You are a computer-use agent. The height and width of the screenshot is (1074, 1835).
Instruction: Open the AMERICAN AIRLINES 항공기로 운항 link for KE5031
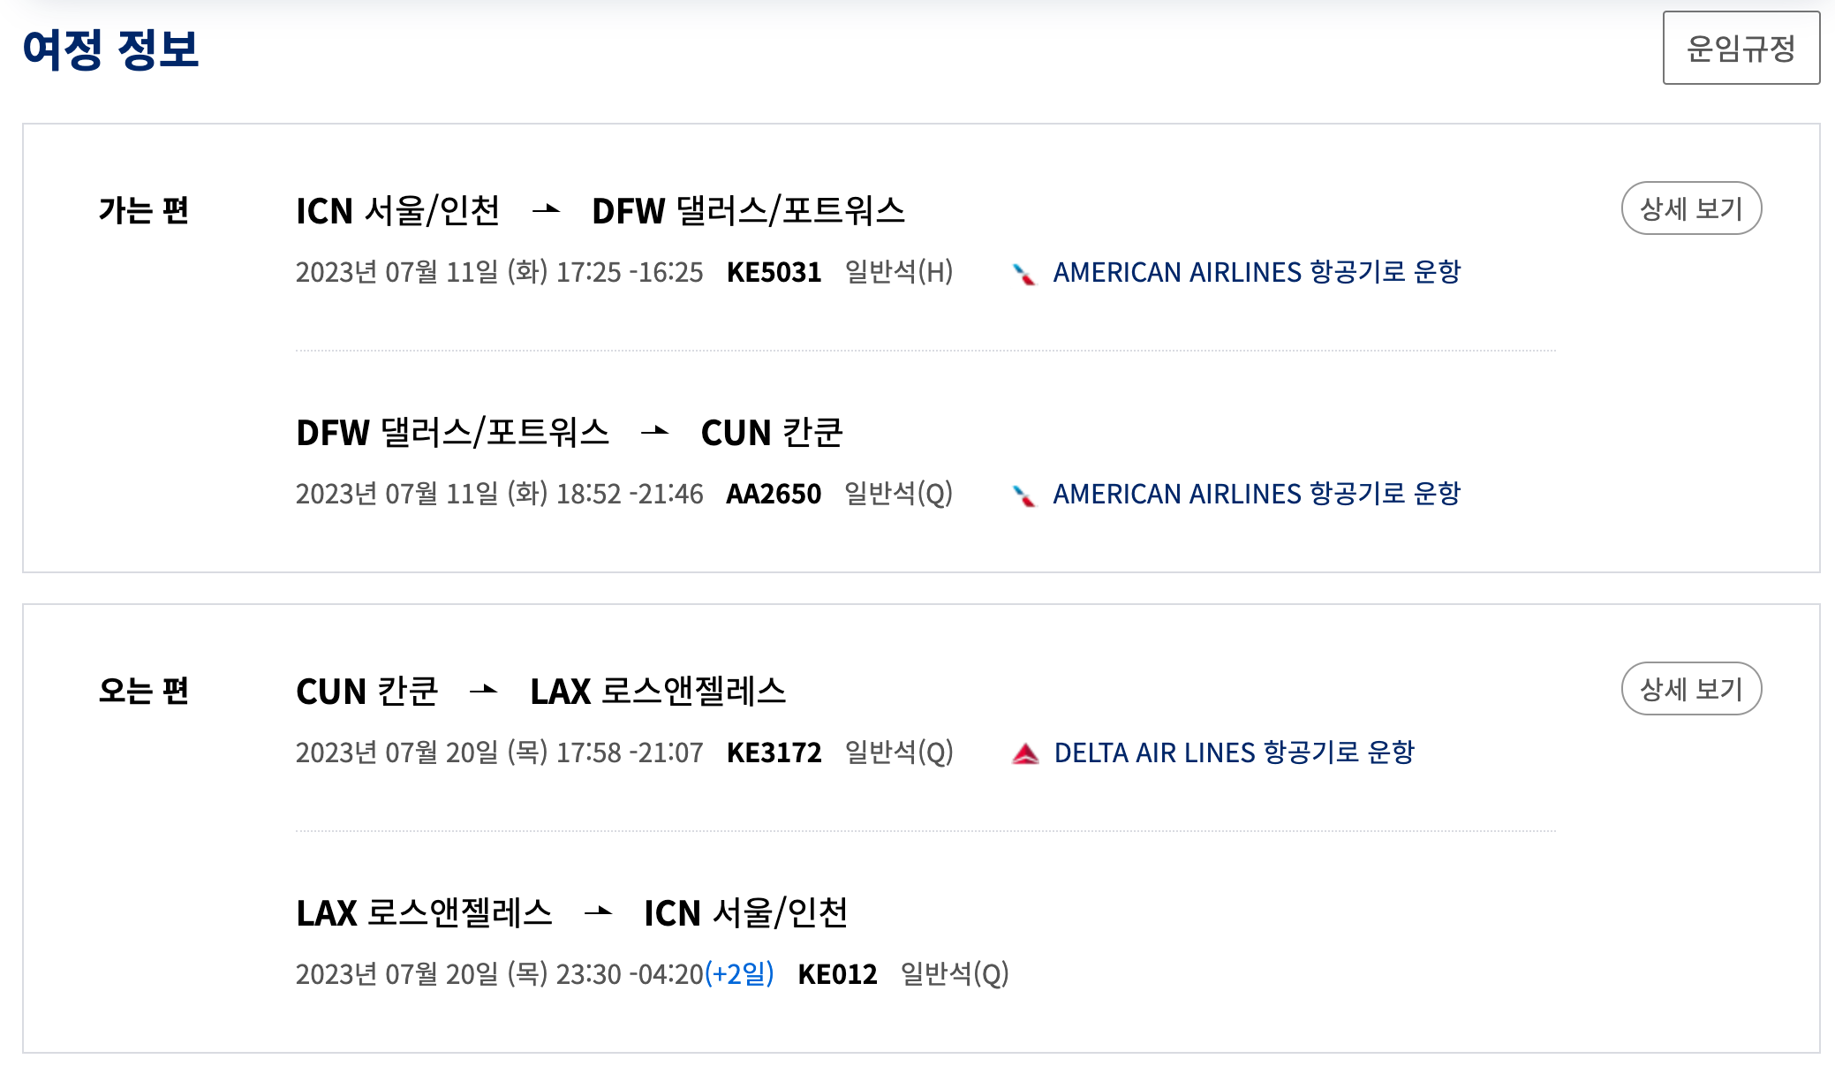pos(1257,272)
